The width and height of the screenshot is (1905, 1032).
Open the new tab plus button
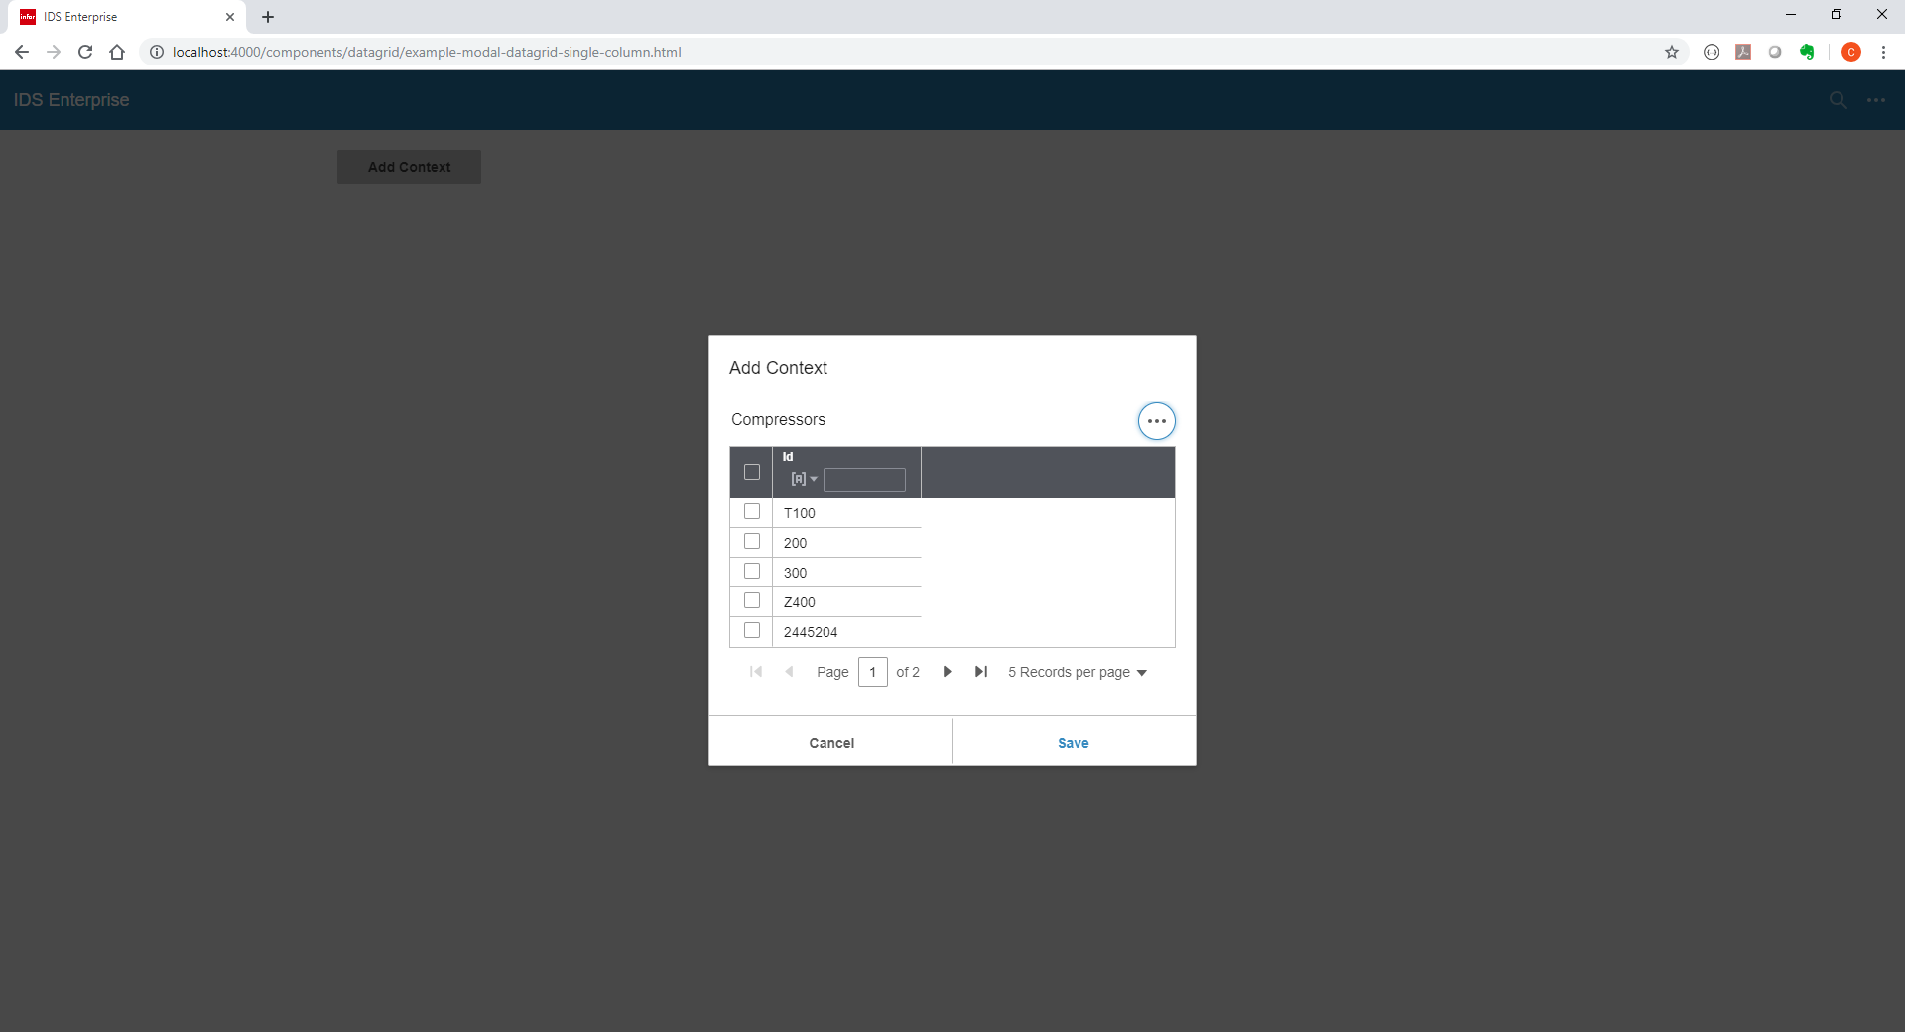(x=268, y=17)
